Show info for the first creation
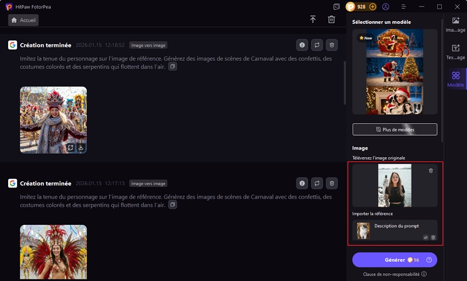This screenshot has height=281, width=467. click(x=302, y=45)
